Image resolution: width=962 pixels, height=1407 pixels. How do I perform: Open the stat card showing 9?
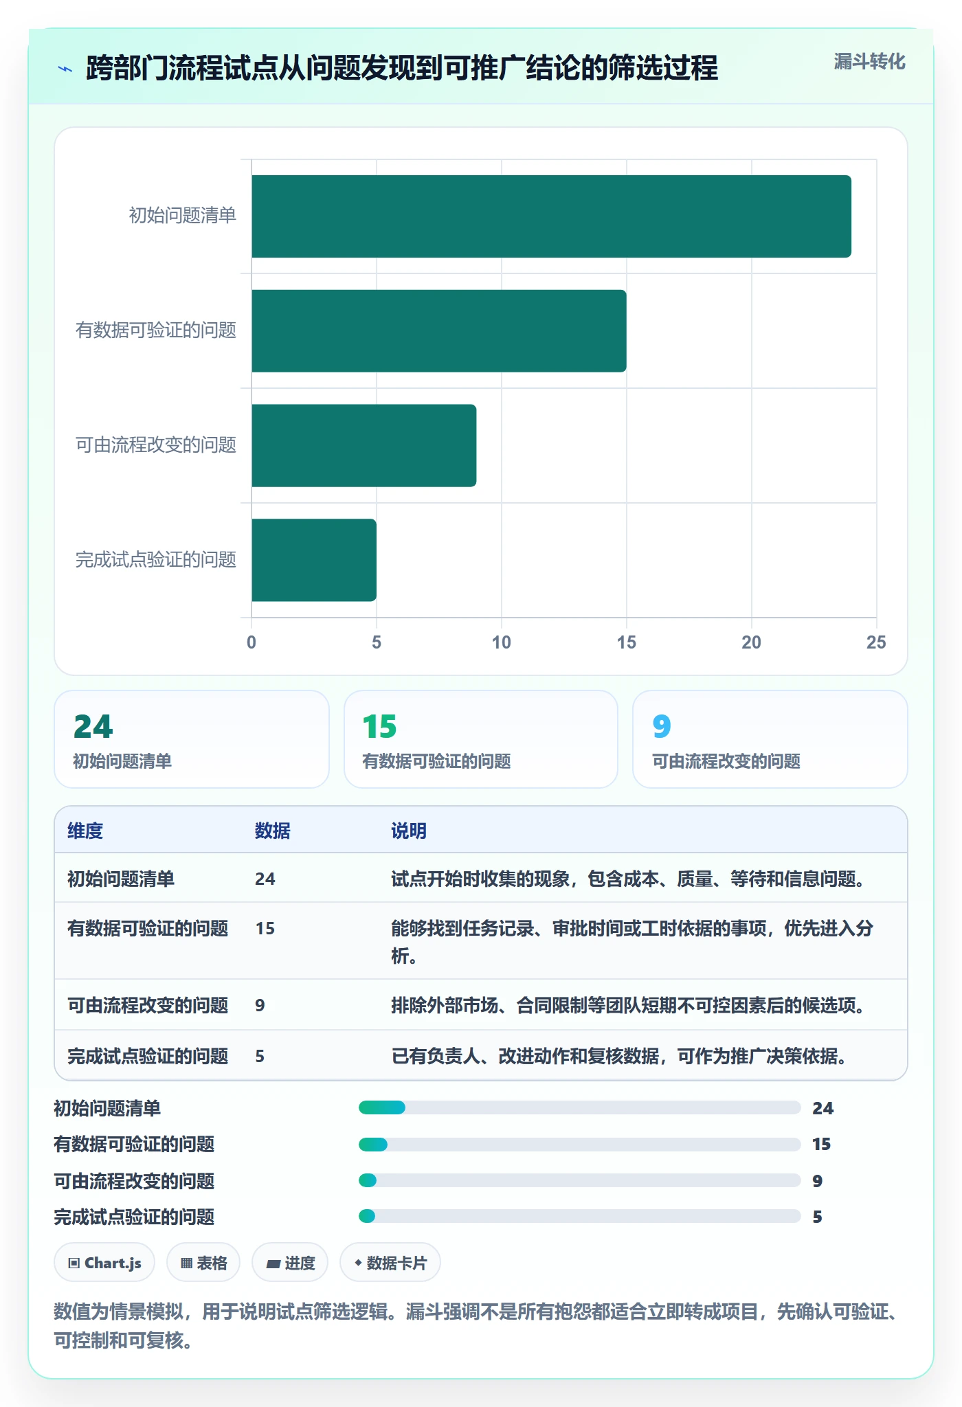click(x=770, y=739)
